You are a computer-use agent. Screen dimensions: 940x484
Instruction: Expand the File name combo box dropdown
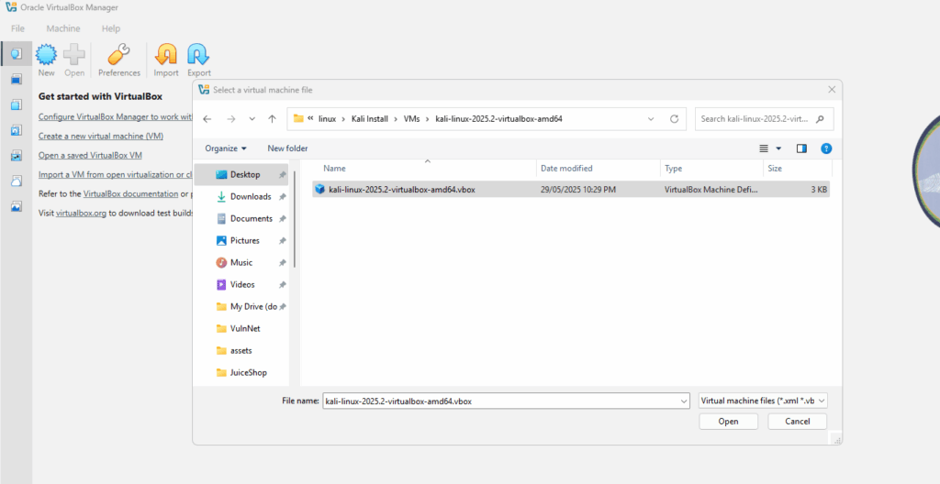tap(684, 401)
